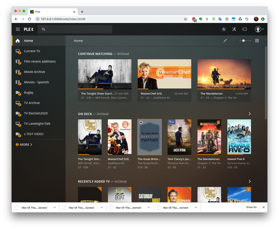
Task: Show next Recently Added TV items arrow
Action: pyautogui.click(x=250, y=181)
